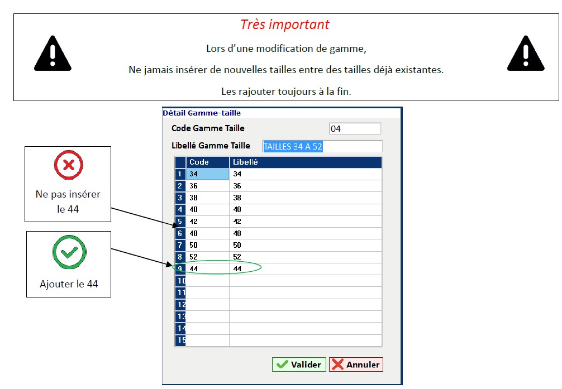
Task: Click the red cross prohibition icon
Action: pos(68,165)
